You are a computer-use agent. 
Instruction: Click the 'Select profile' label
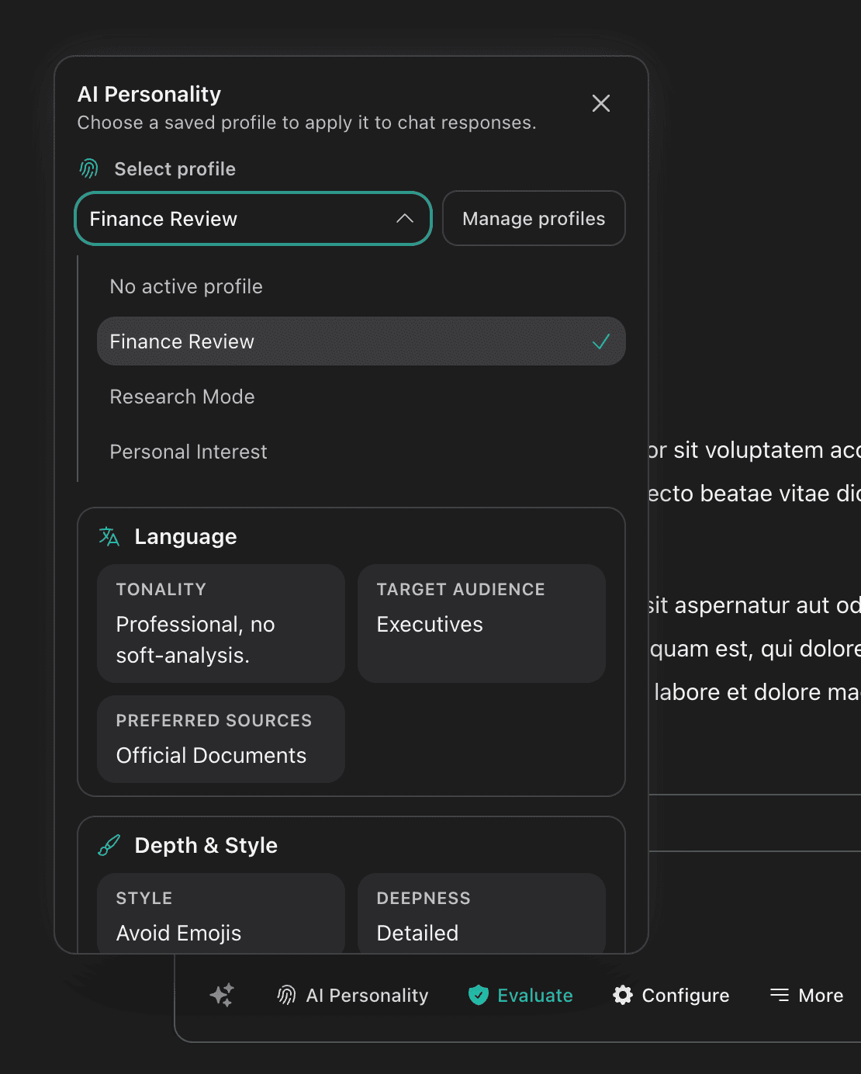point(175,168)
